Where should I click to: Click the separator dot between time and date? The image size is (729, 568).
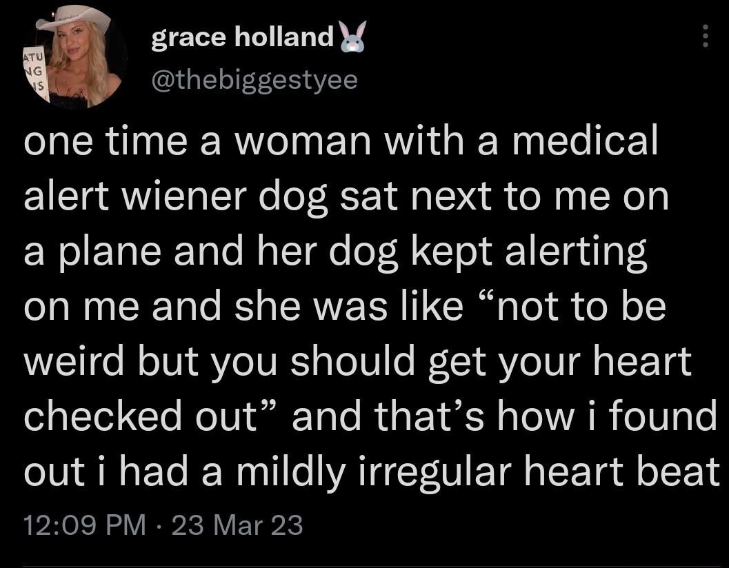(157, 525)
